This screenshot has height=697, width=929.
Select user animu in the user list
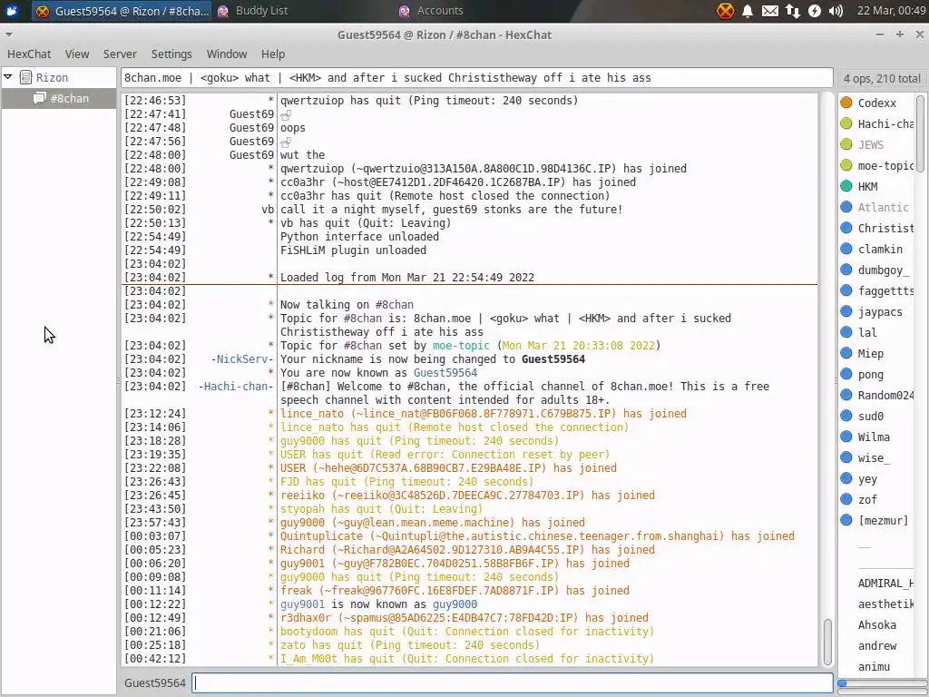pos(874,667)
